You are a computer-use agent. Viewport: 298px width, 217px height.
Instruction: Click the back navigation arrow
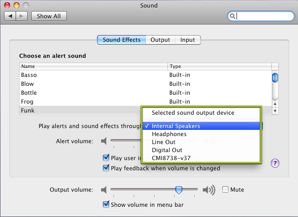[x=10, y=16]
